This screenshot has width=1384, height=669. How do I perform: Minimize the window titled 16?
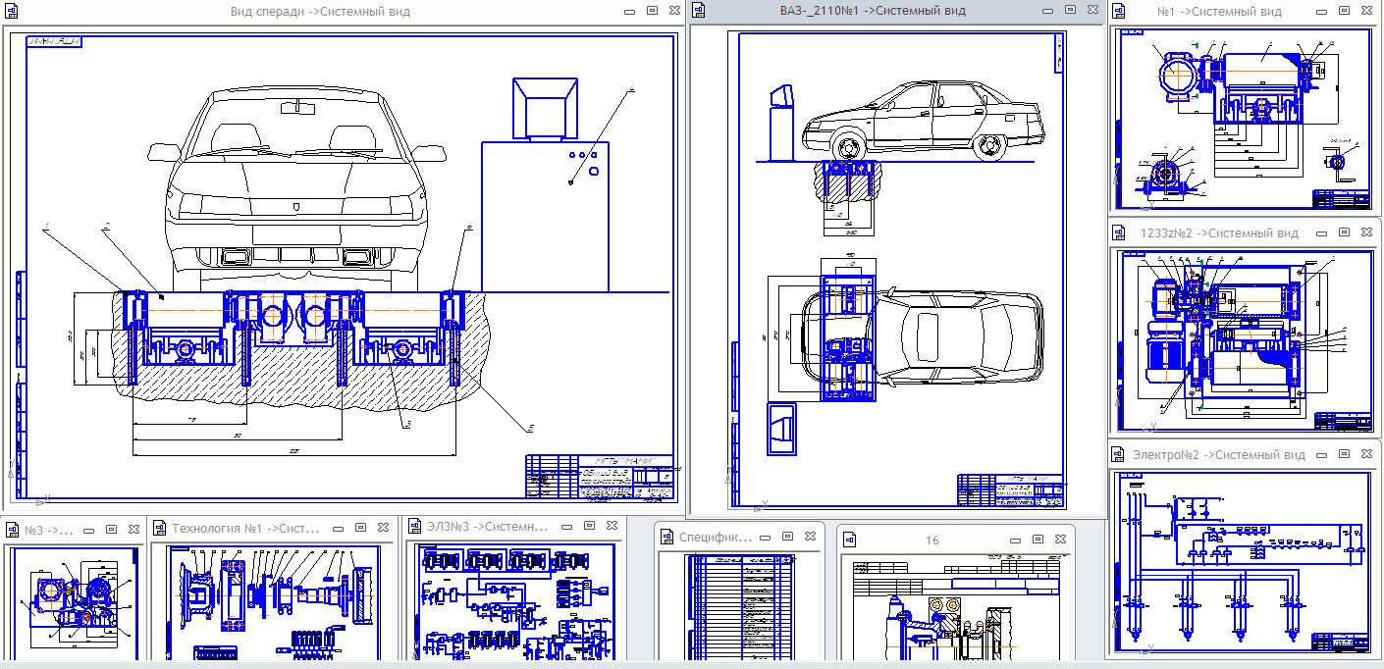(x=1017, y=539)
